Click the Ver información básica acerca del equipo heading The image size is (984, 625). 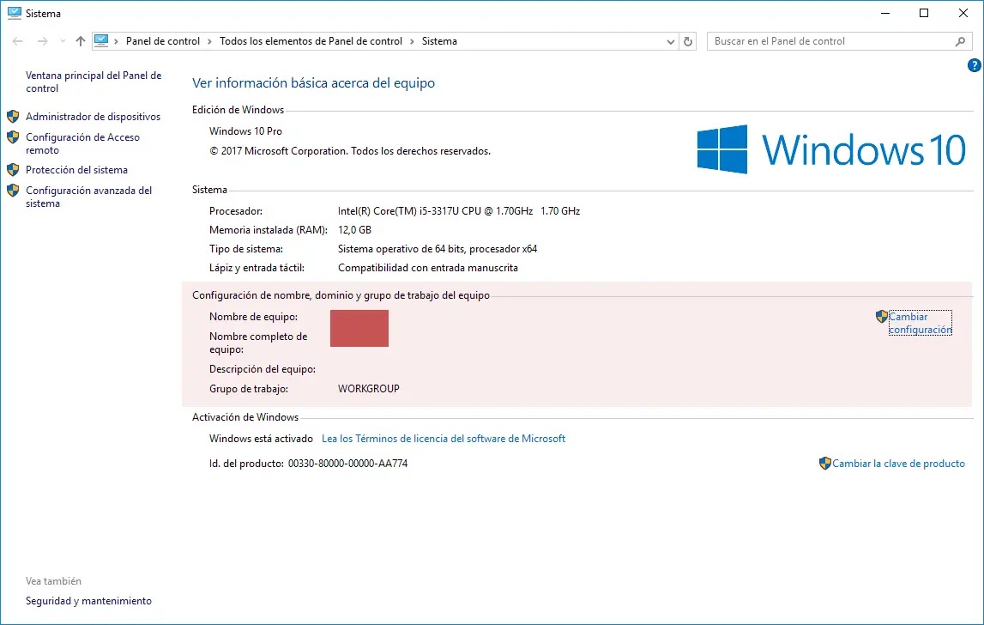click(x=313, y=83)
